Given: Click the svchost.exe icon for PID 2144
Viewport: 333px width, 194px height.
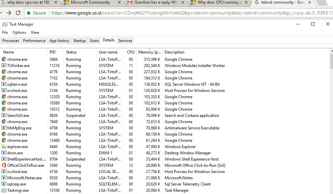Looking at the screenshot, I should click(4, 91).
